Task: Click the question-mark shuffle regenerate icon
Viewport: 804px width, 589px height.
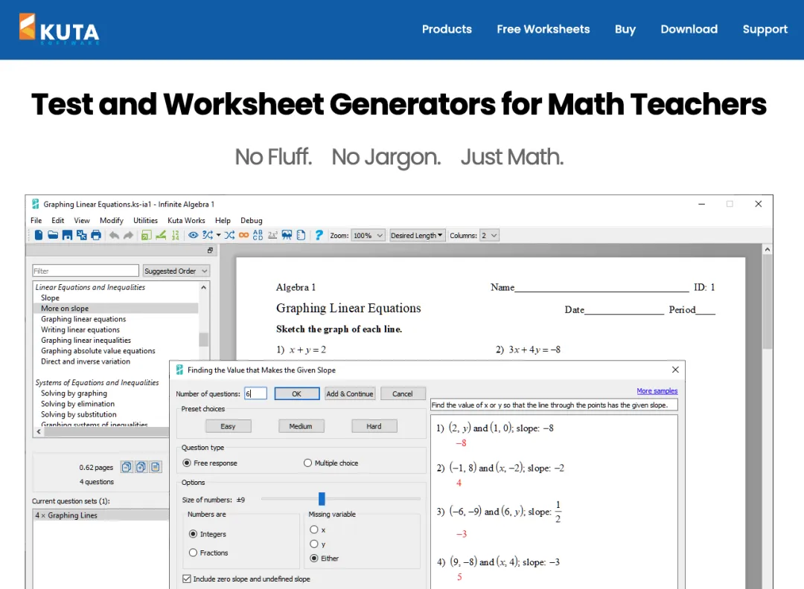Action: coord(207,235)
